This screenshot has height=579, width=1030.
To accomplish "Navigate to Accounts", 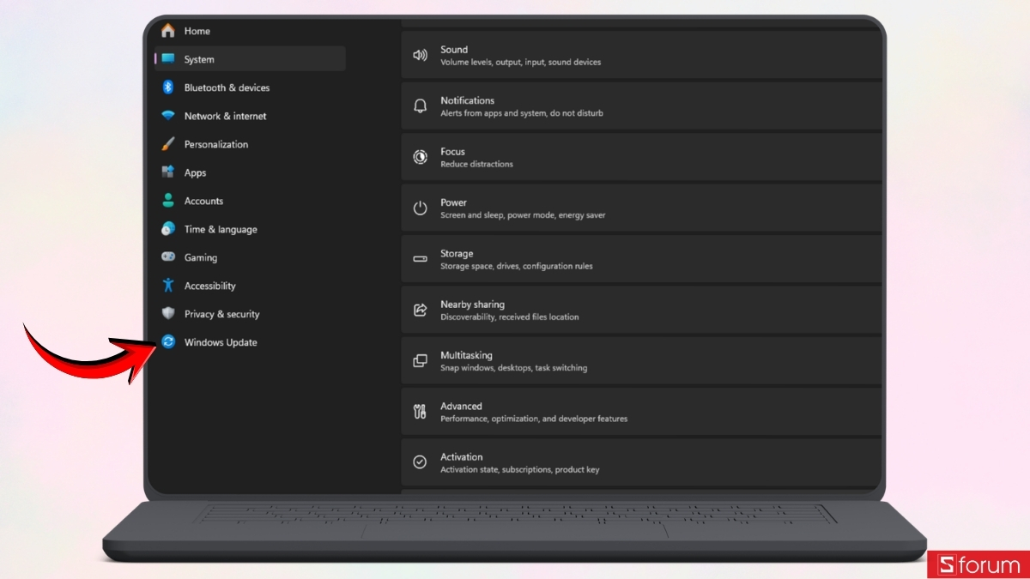I will point(203,201).
